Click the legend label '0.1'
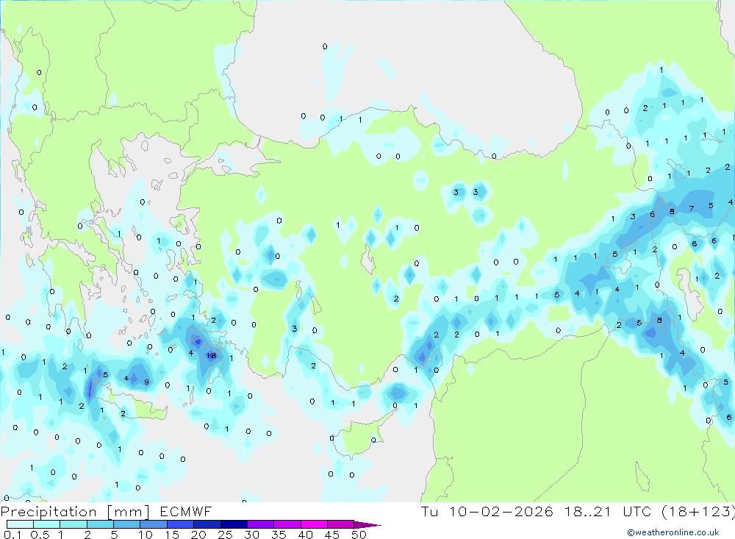The height and width of the screenshot is (539, 735). click(12, 535)
